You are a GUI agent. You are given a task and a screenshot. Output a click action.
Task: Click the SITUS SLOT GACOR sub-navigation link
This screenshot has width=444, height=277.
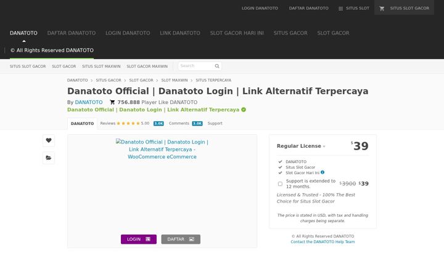click(x=28, y=66)
